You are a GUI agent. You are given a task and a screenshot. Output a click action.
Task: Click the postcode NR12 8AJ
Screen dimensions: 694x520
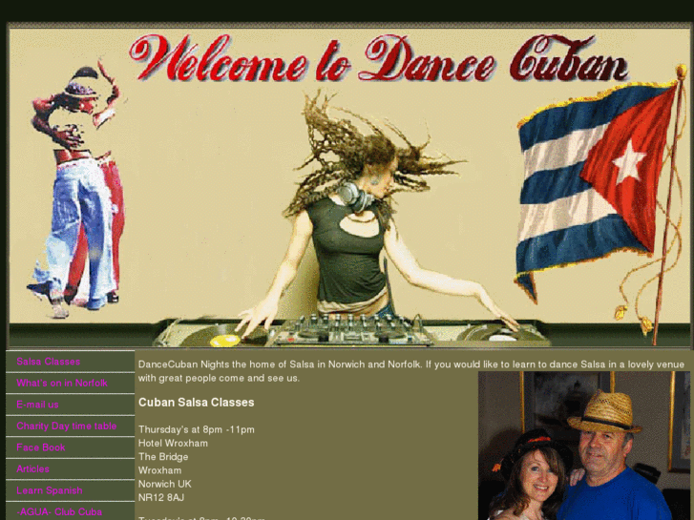click(x=160, y=497)
